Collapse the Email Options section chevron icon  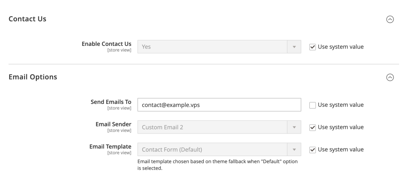390,77
